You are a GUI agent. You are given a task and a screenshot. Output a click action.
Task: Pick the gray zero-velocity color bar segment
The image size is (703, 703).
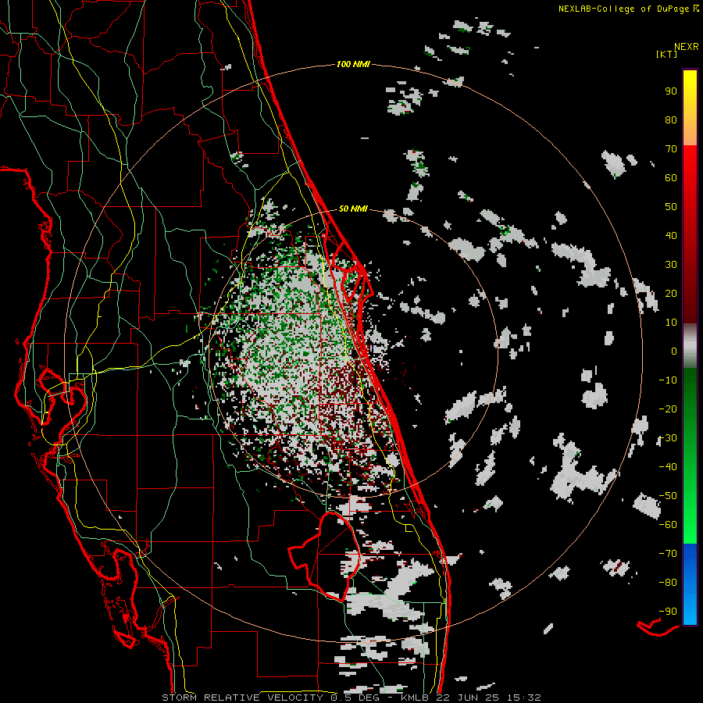tap(690, 346)
